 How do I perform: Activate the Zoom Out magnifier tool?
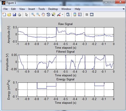tap(38, 15)
